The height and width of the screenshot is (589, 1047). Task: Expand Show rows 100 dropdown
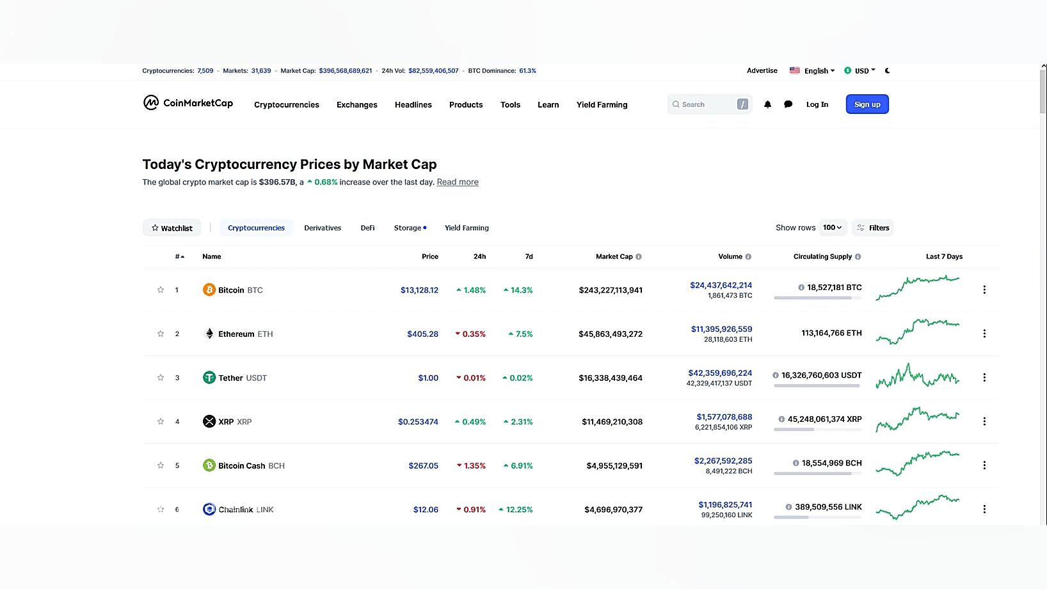[833, 228]
